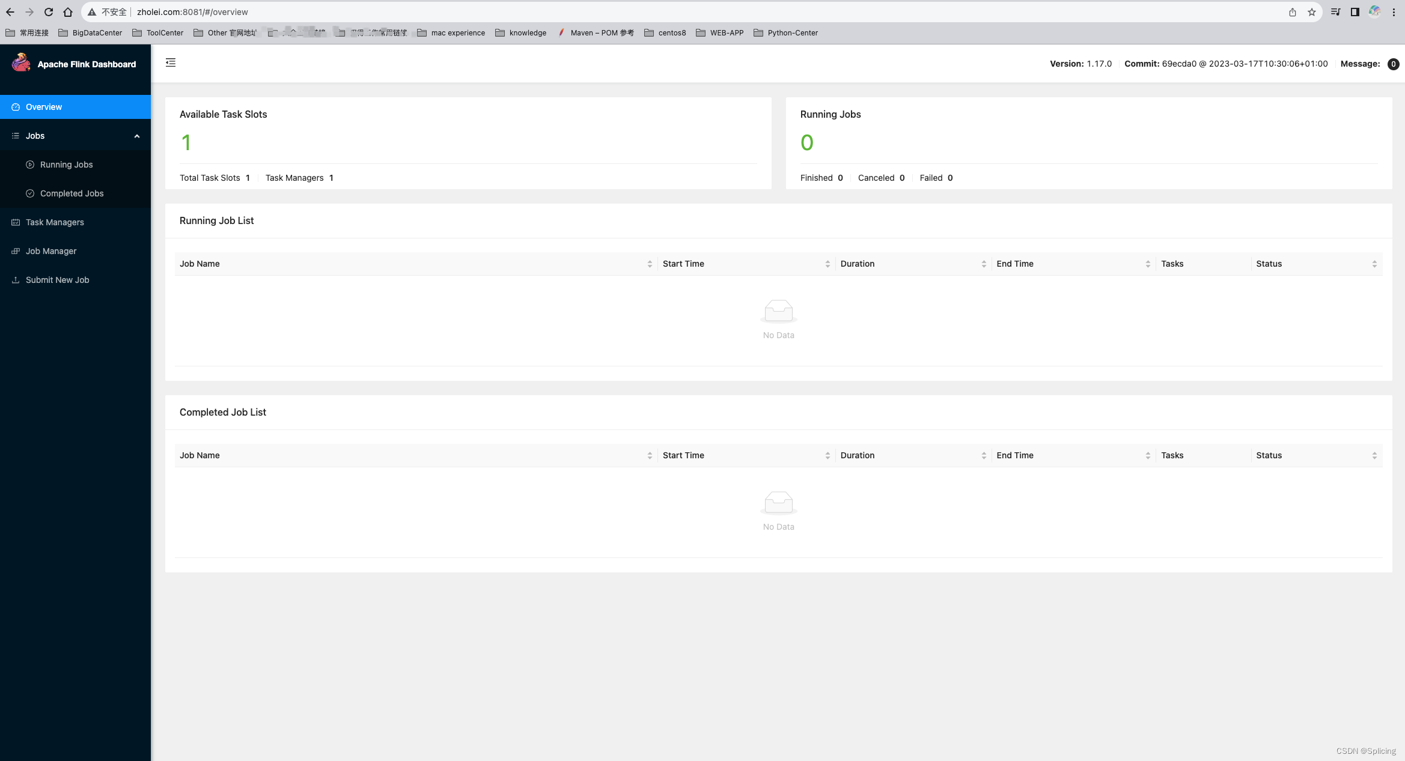Select the Running Jobs icon in sidebar
This screenshot has height=761, width=1405.
30,164
